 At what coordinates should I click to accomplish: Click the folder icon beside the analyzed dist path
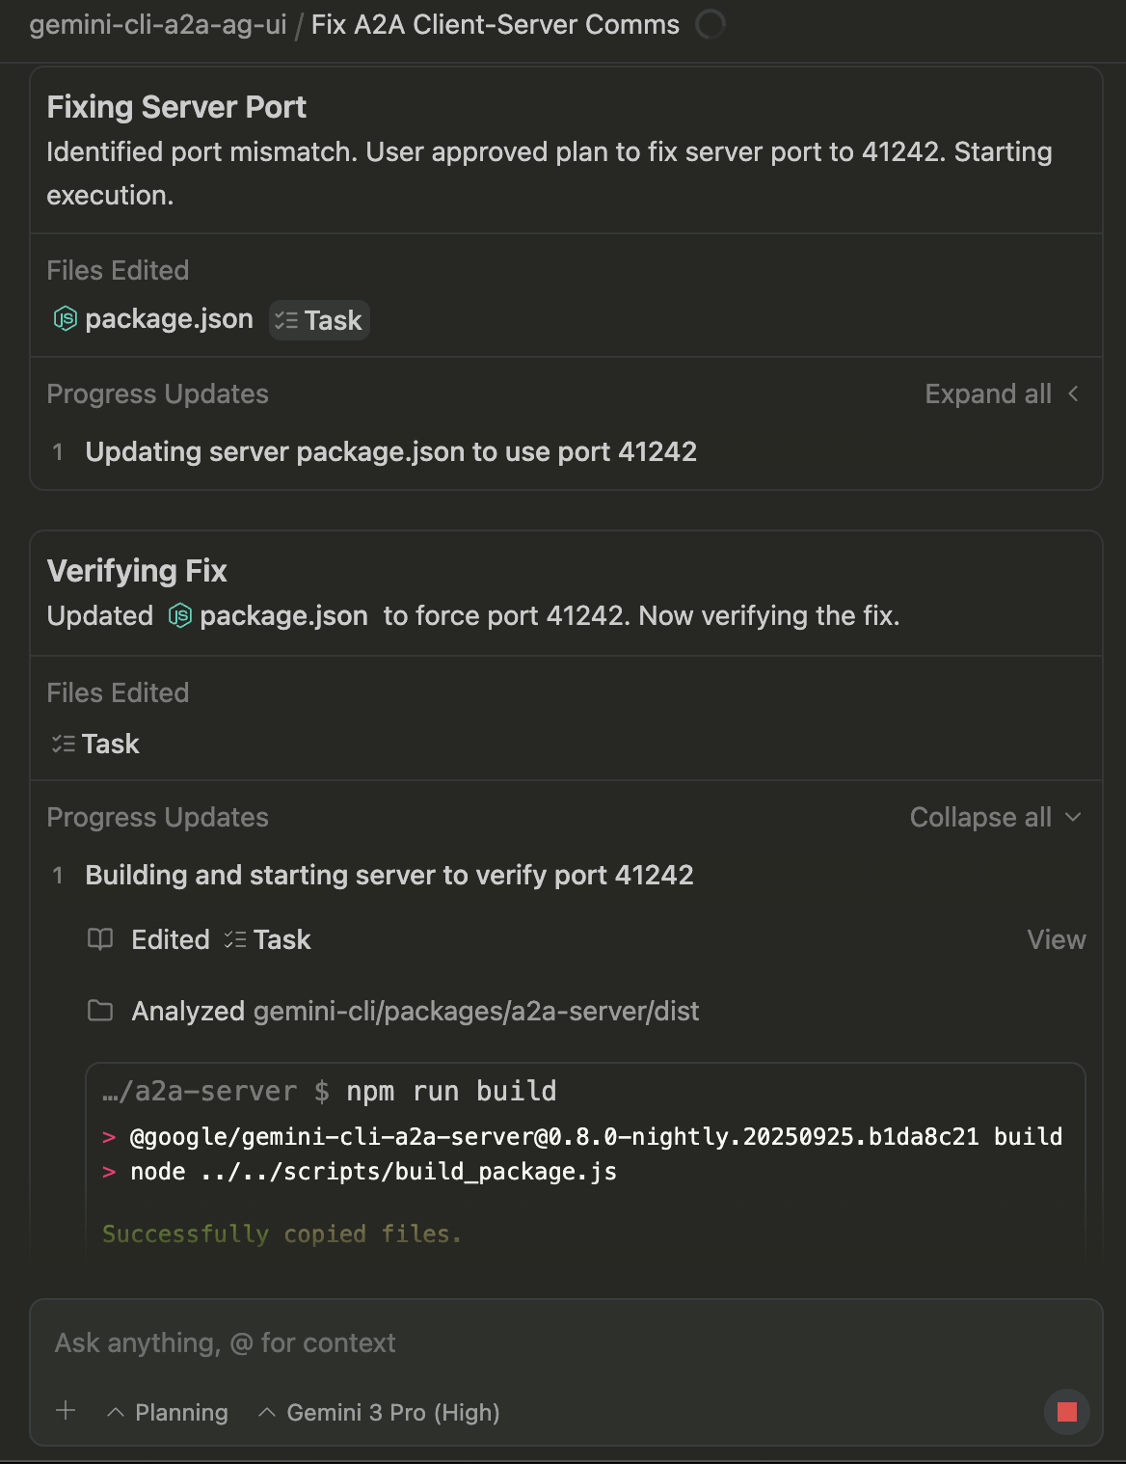101,1011
